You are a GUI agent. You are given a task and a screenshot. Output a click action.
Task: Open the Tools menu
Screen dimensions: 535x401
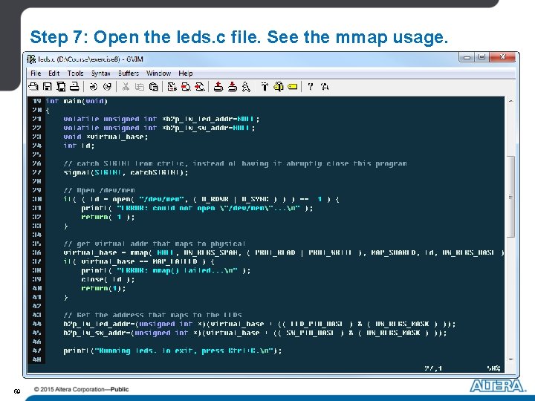pos(75,74)
